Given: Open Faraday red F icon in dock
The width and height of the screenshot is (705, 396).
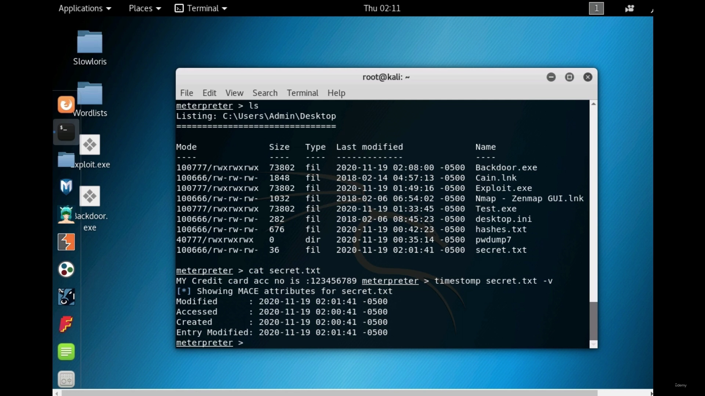Looking at the screenshot, I should tap(66, 324).
